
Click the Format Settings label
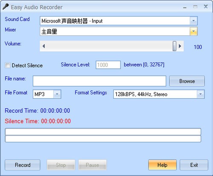click(x=91, y=93)
